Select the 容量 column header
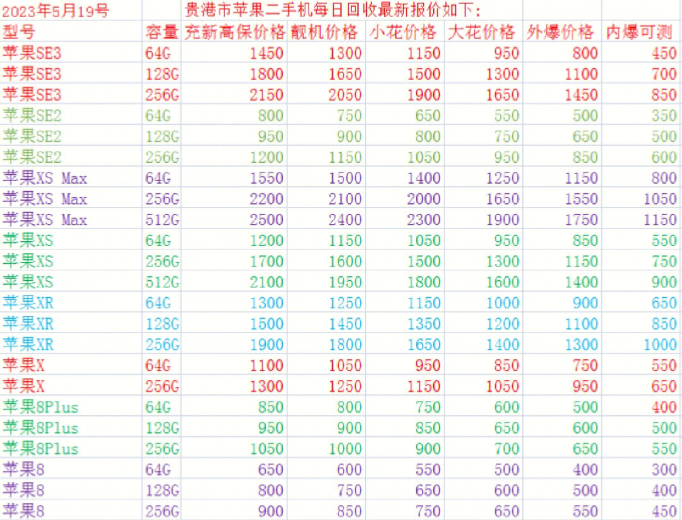 pyautogui.click(x=162, y=32)
